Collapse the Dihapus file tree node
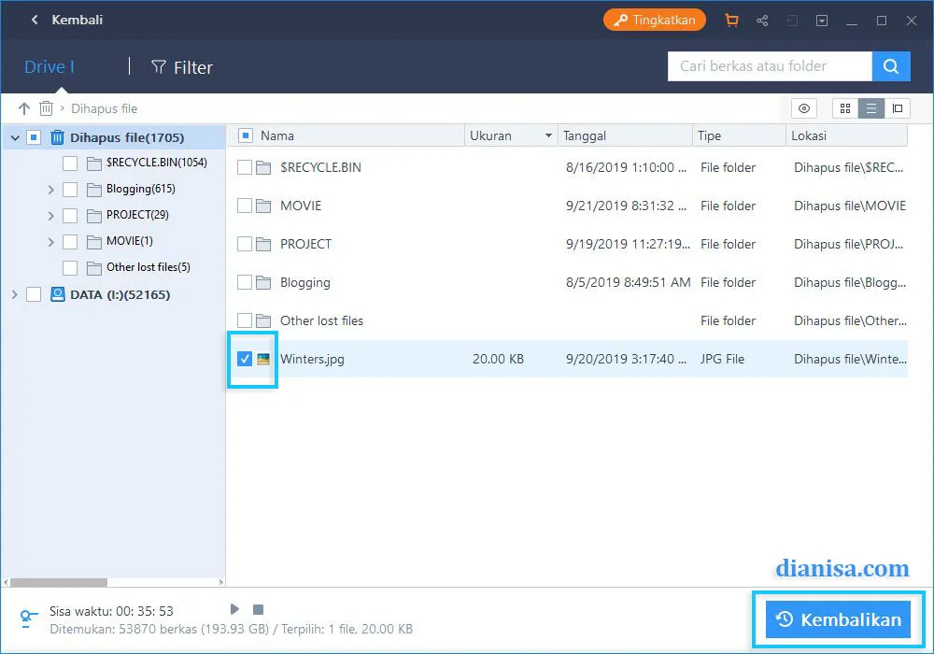This screenshot has width=934, height=654. coord(14,138)
